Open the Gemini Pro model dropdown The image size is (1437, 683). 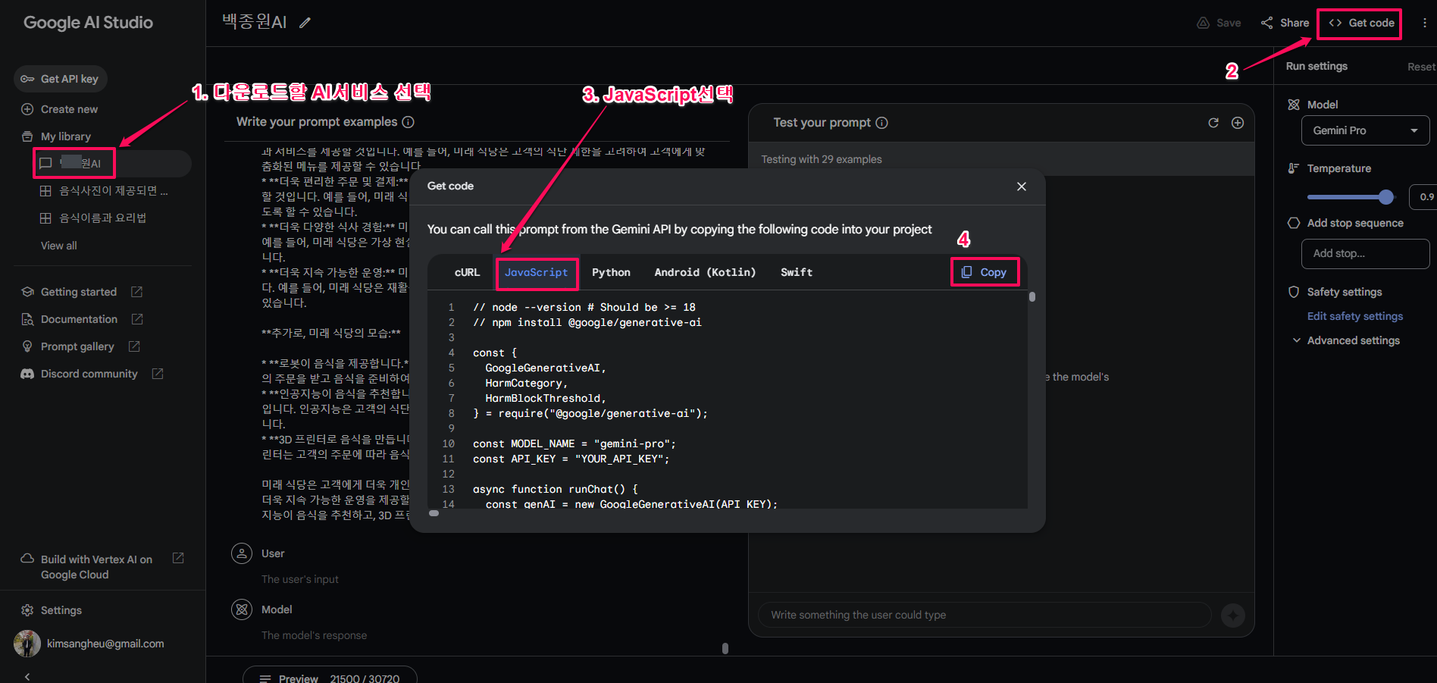[x=1366, y=130]
